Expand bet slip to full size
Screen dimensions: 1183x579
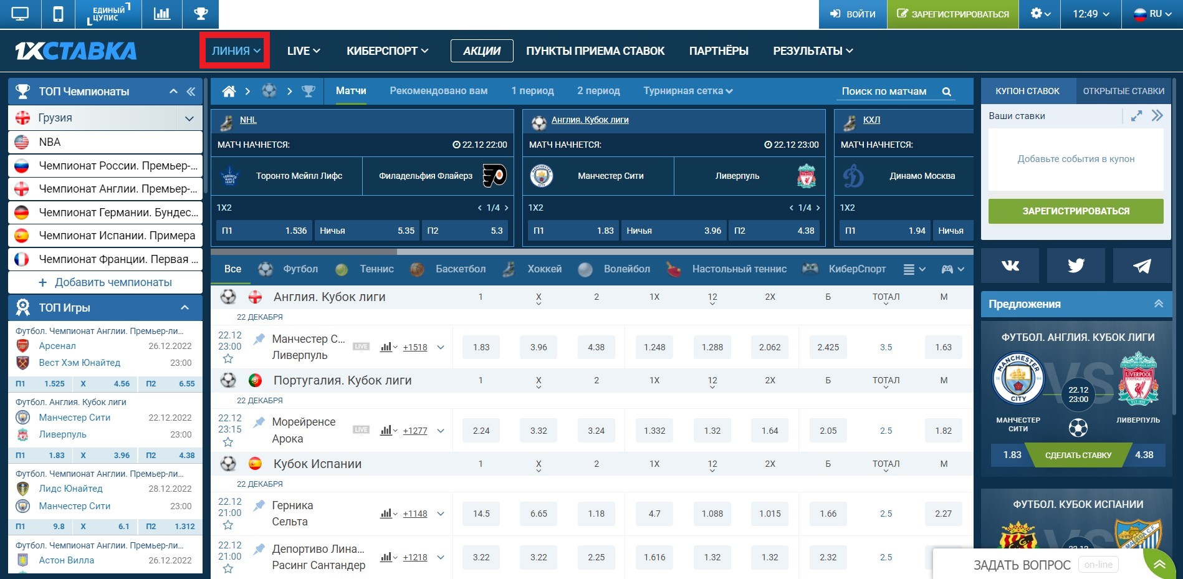click(x=1136, y=116)
